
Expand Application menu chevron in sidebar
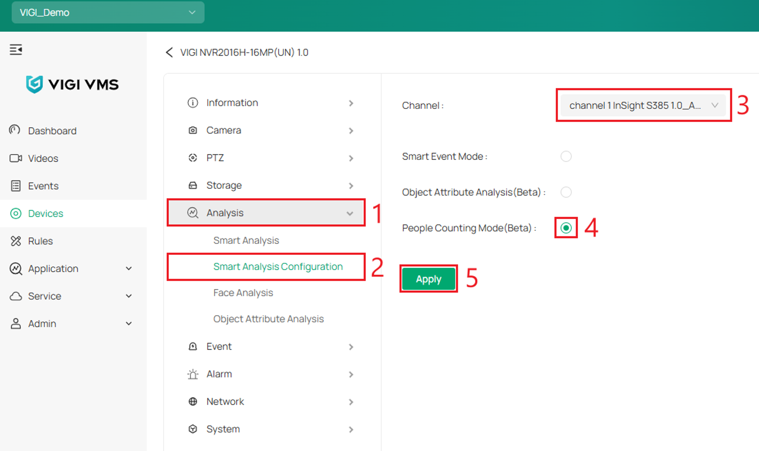tap(129, 268)
